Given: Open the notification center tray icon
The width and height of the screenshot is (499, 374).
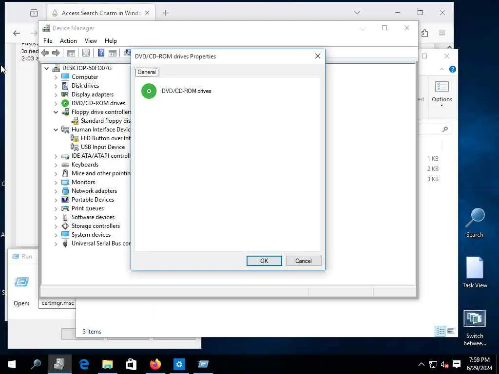Looking at the screenshot, I should pos(457,364).
